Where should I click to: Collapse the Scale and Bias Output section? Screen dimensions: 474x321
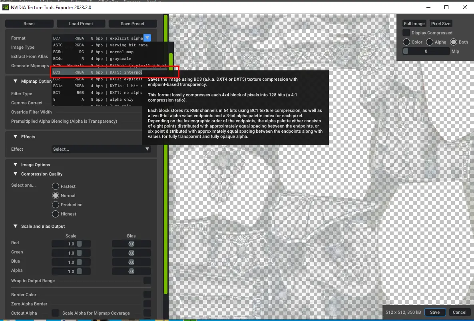click(x=15, y=226)
